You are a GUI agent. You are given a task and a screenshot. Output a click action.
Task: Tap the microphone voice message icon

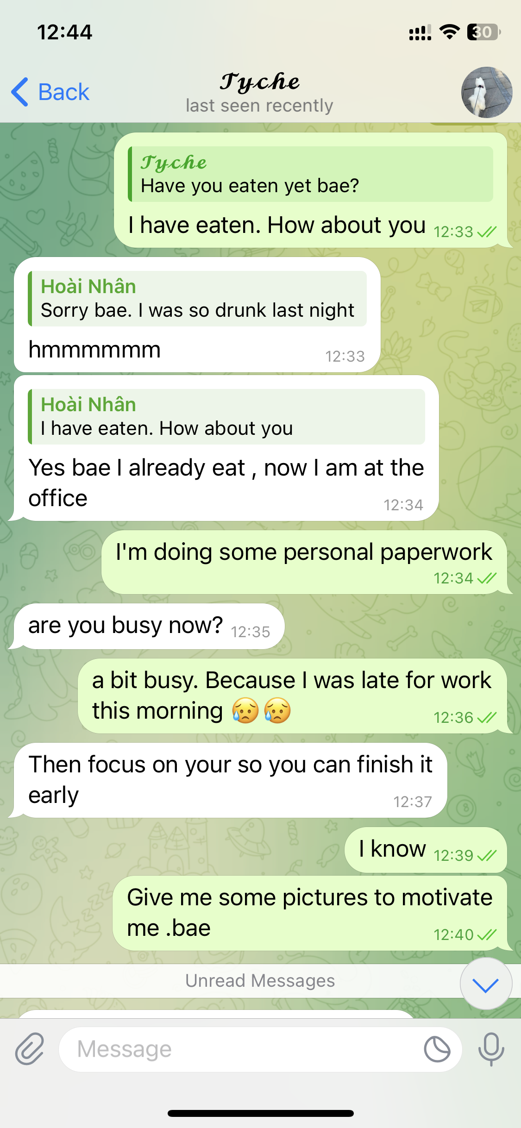[491, 1049]
